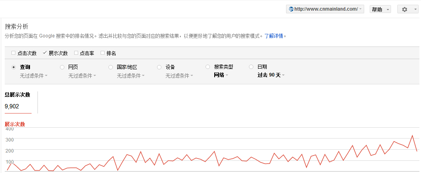421x173 pixels.
Task: Click the 总展示次数 value 9,902
Action: pos(12,106)
